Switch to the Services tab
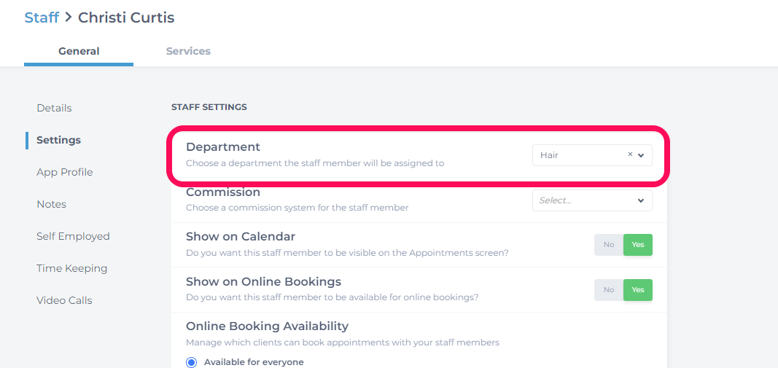This screenshot has width=778, height=368. [188, 51]
